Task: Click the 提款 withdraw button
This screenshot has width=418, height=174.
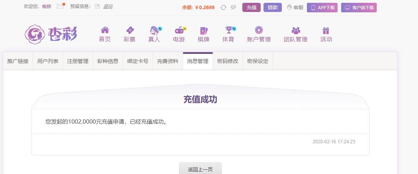Action: 273,7
